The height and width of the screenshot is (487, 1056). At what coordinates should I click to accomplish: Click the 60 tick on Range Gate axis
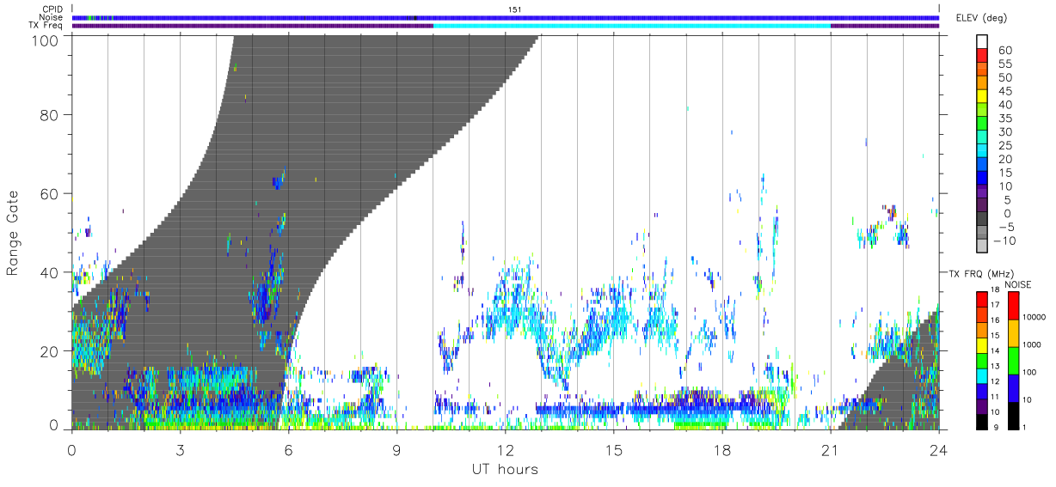point(50,193)
